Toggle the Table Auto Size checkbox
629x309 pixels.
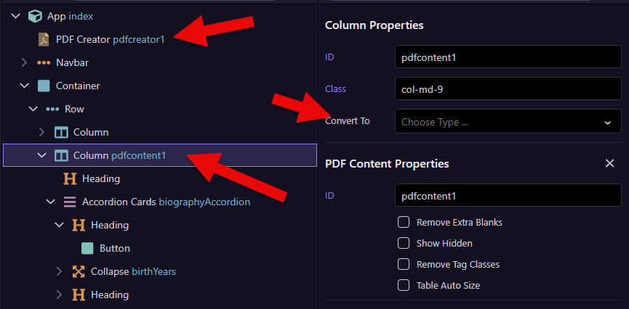pyautogui.click(x=403, y=285)
